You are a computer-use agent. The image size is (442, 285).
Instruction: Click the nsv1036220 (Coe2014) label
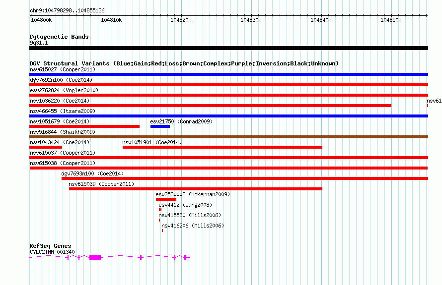(x=60, y=101)
